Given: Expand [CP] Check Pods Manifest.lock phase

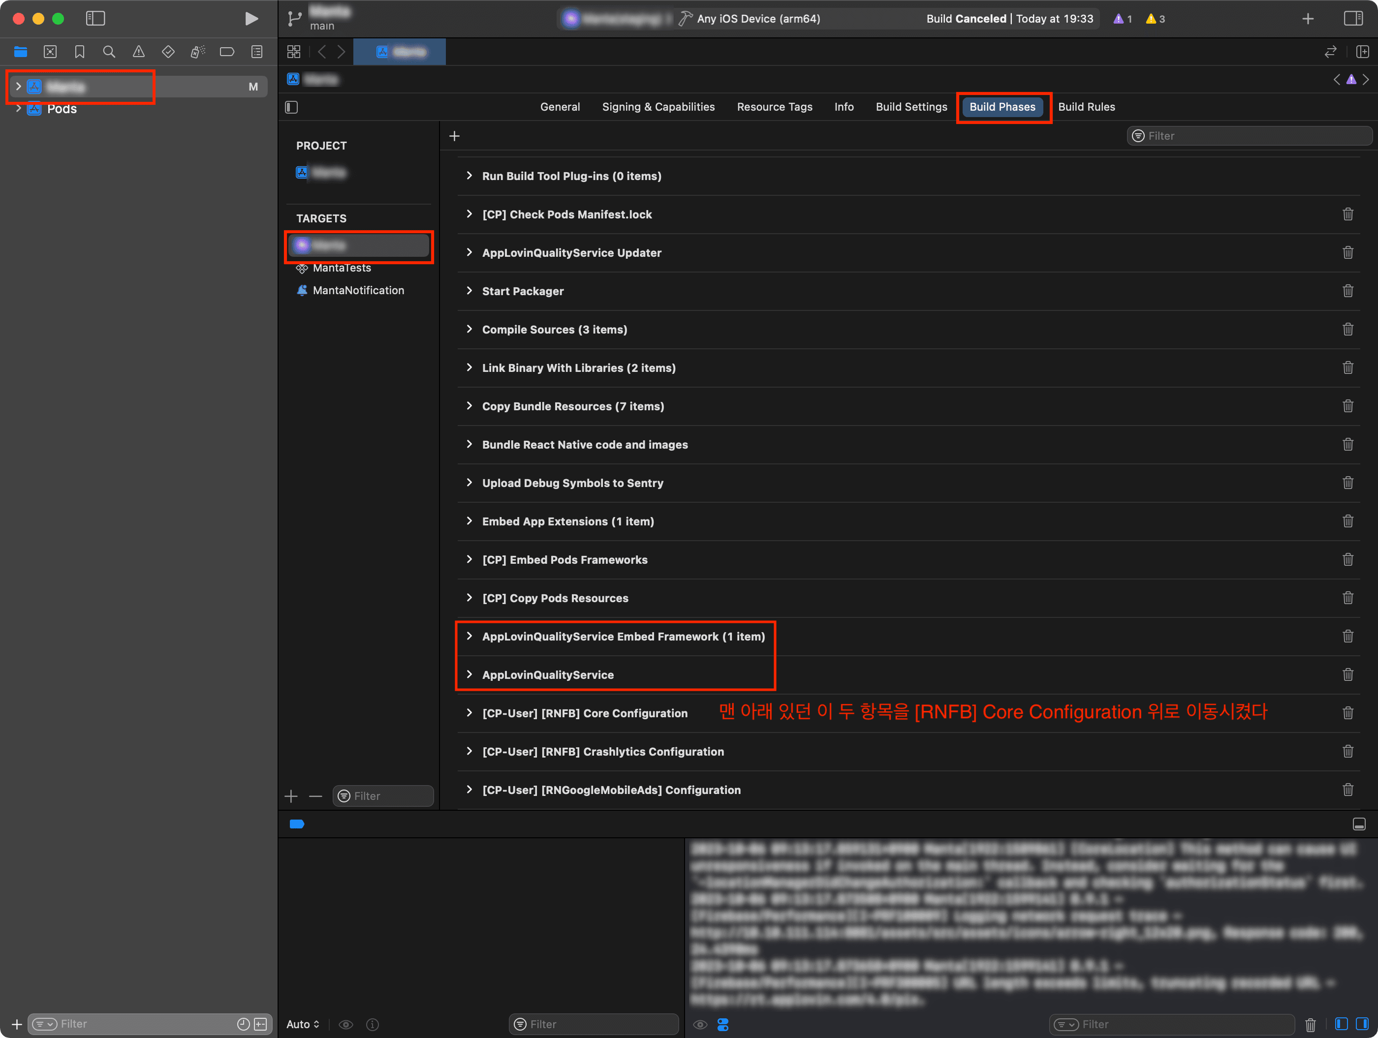Looking at the screenshot, I should pyautogui.click(x=469, y=214).
